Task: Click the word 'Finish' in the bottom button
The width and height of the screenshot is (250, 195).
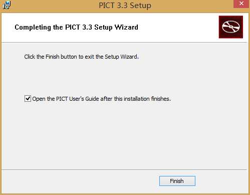Action: [x=177, y=181]
